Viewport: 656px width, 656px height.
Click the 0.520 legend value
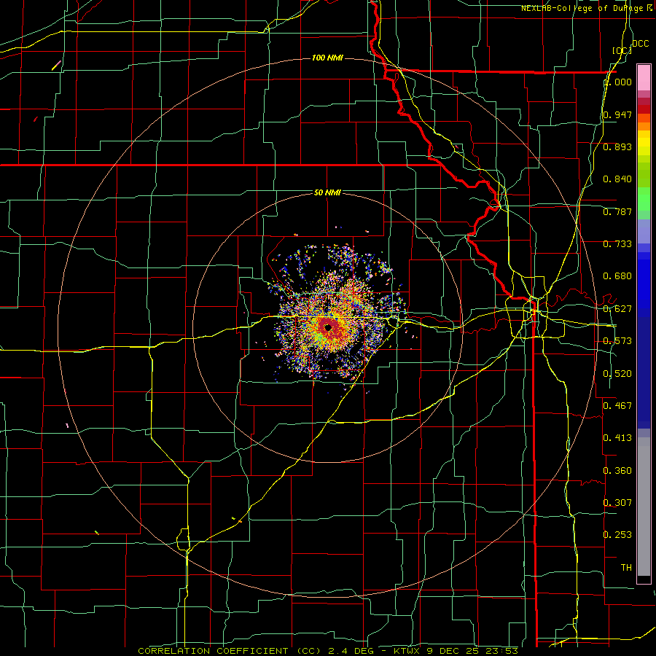[617, 374]
